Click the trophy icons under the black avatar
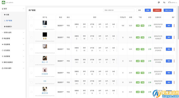The width and height of the screenshot is (179, 98). pos(45,38)
